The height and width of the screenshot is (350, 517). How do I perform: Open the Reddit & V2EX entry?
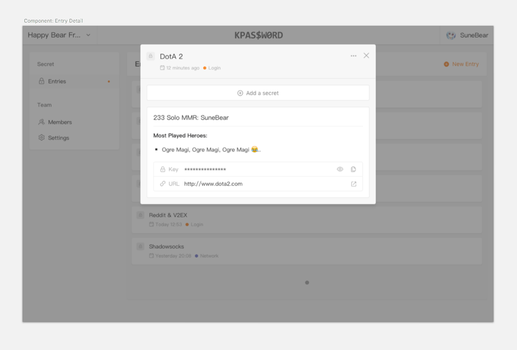(307, 220)
